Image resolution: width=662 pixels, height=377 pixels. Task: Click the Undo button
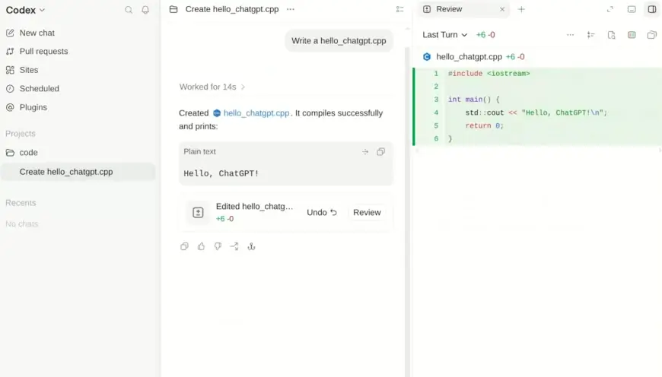(x=322, y=213)
